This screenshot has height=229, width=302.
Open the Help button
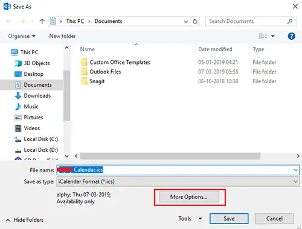tap(291, 36)
